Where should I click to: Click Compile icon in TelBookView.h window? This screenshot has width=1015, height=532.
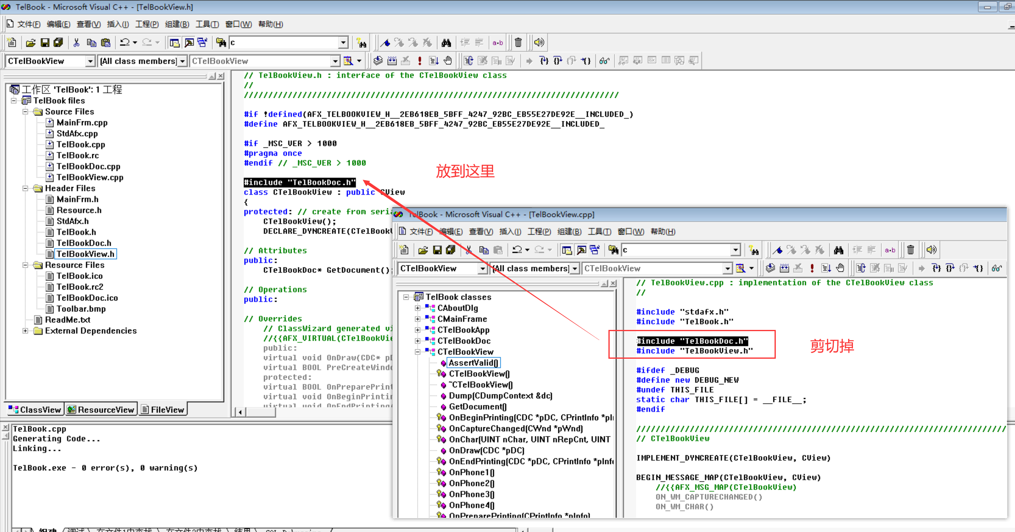378,60
